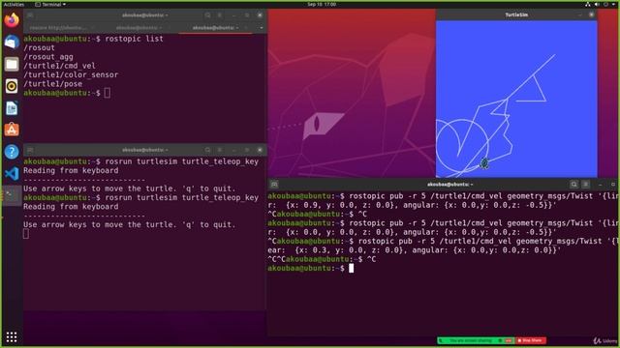Open network status icon in top bar

[588, 4]
